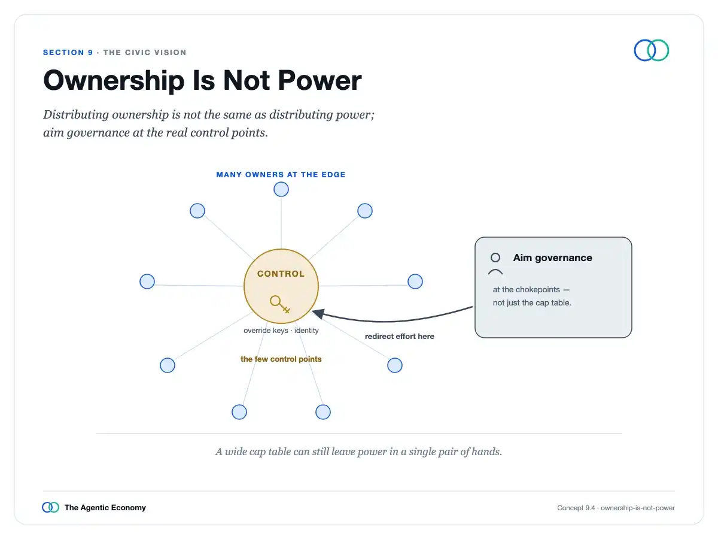Click the CONTROL label in center circle
The height and width of the screenshot is (539, 718).
(281, 274)
